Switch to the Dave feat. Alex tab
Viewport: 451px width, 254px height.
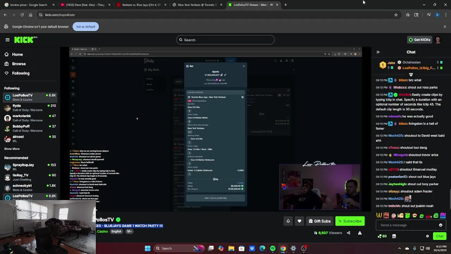pos(86,5)
